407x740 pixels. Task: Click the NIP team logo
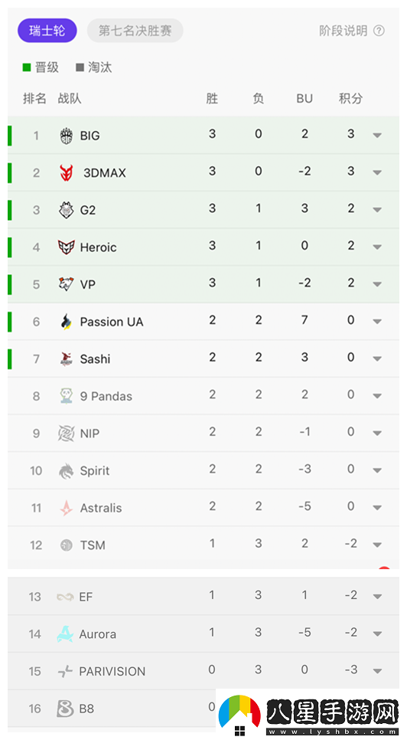point(67,434)
